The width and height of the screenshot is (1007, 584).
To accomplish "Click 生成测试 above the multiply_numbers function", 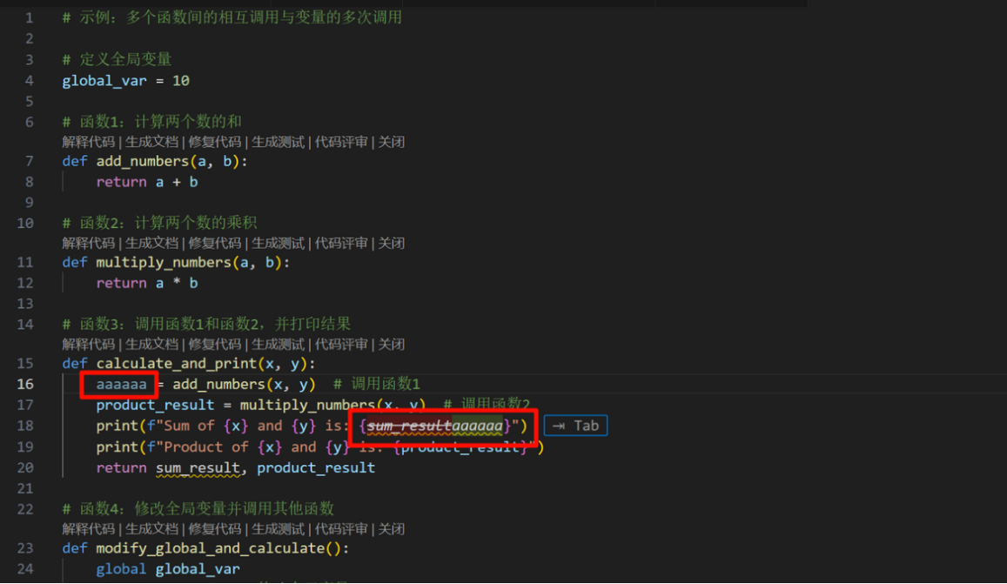I will [x=279, y=243].
